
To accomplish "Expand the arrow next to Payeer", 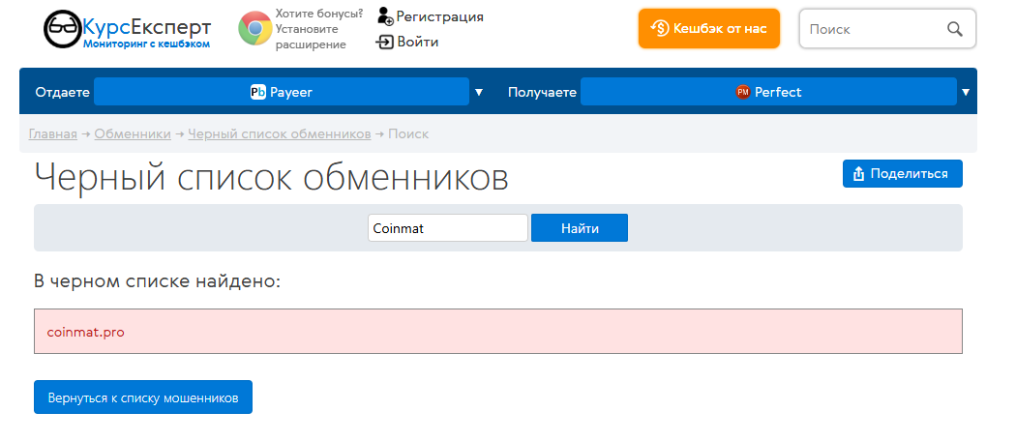I will pyautogui.click(x=479, y=92).
